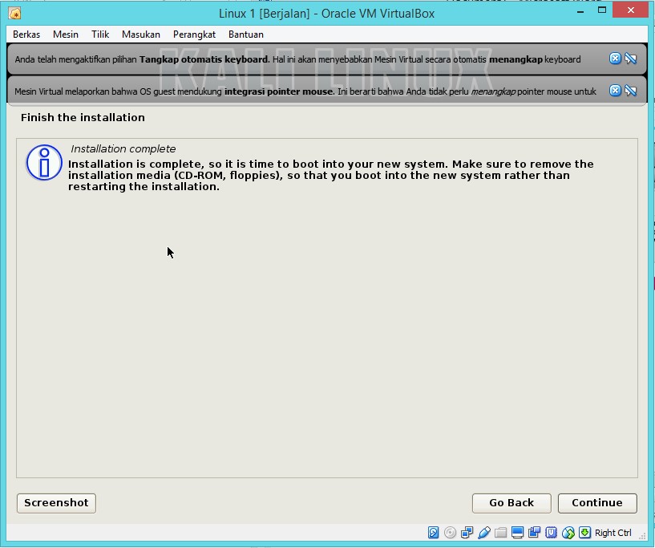Screen dimensions: 655x548
Task: Open the Masukan menu
Action: click(x=141, y=35)
